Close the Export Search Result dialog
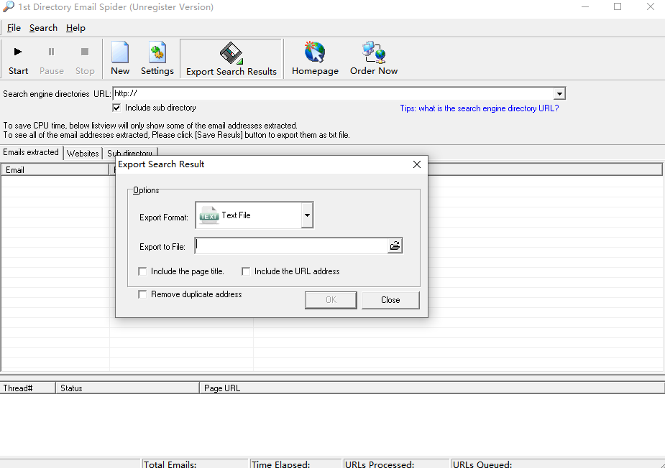This screenshot has width=665, height=468. (417, 164)
